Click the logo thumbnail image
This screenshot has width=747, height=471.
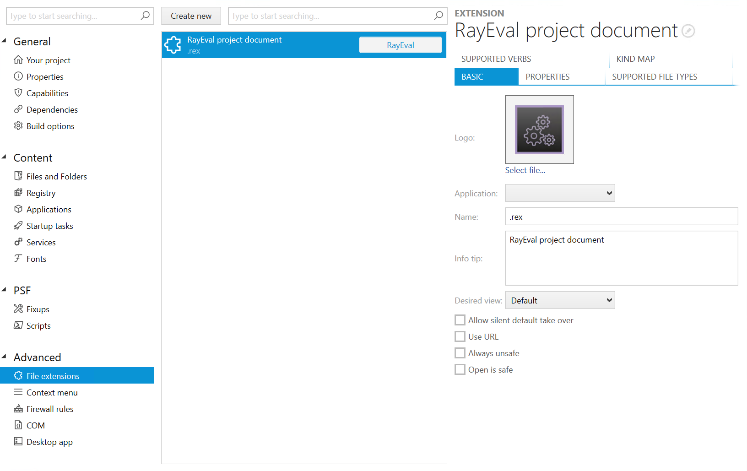click(539, 130)
